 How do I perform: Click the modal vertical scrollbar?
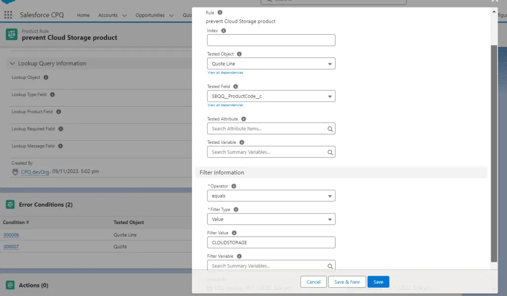[494, 154]
